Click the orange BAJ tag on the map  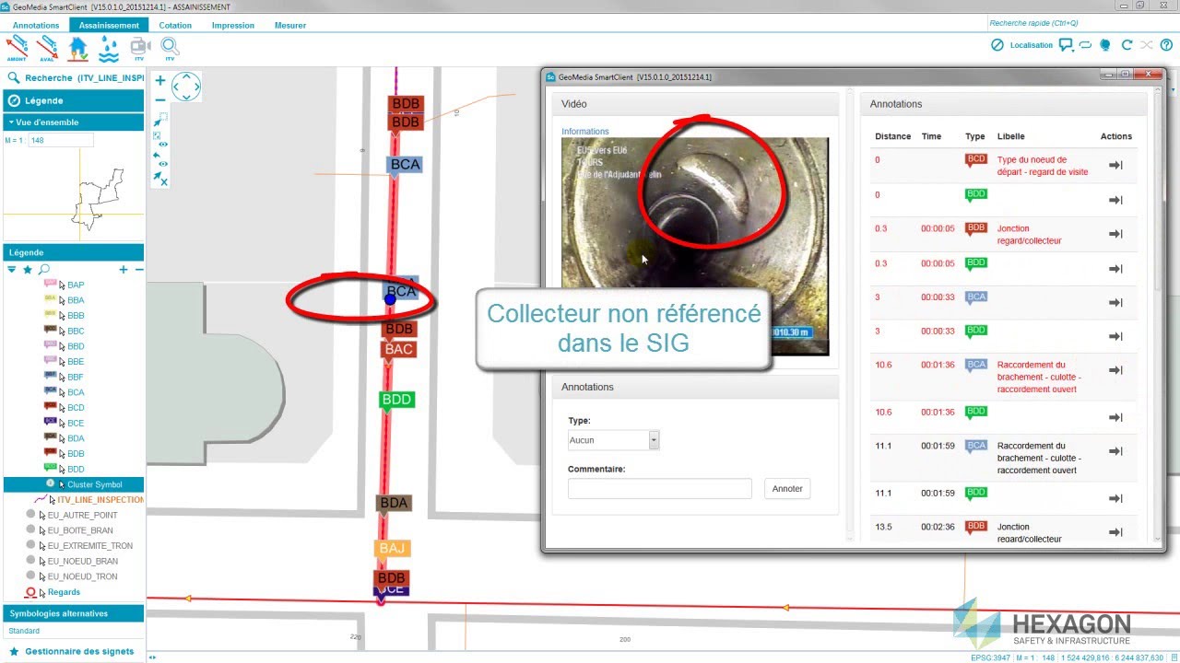click(x=392, y=548)
